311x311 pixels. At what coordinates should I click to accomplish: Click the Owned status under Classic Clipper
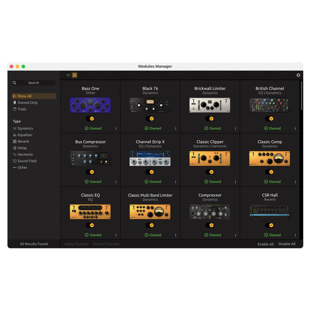pos(213,182)
